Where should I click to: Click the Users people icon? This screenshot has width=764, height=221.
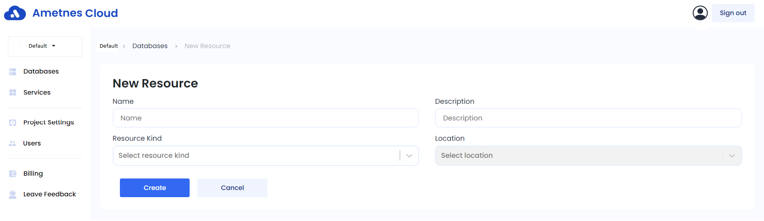point(13,143)
